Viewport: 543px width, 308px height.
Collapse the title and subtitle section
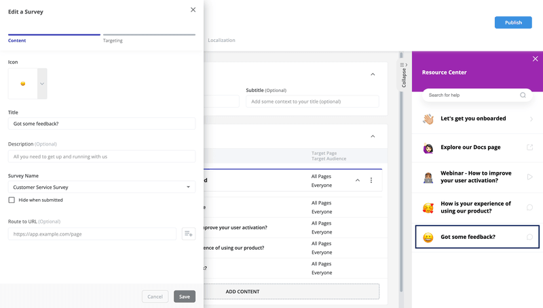point(373,74)
